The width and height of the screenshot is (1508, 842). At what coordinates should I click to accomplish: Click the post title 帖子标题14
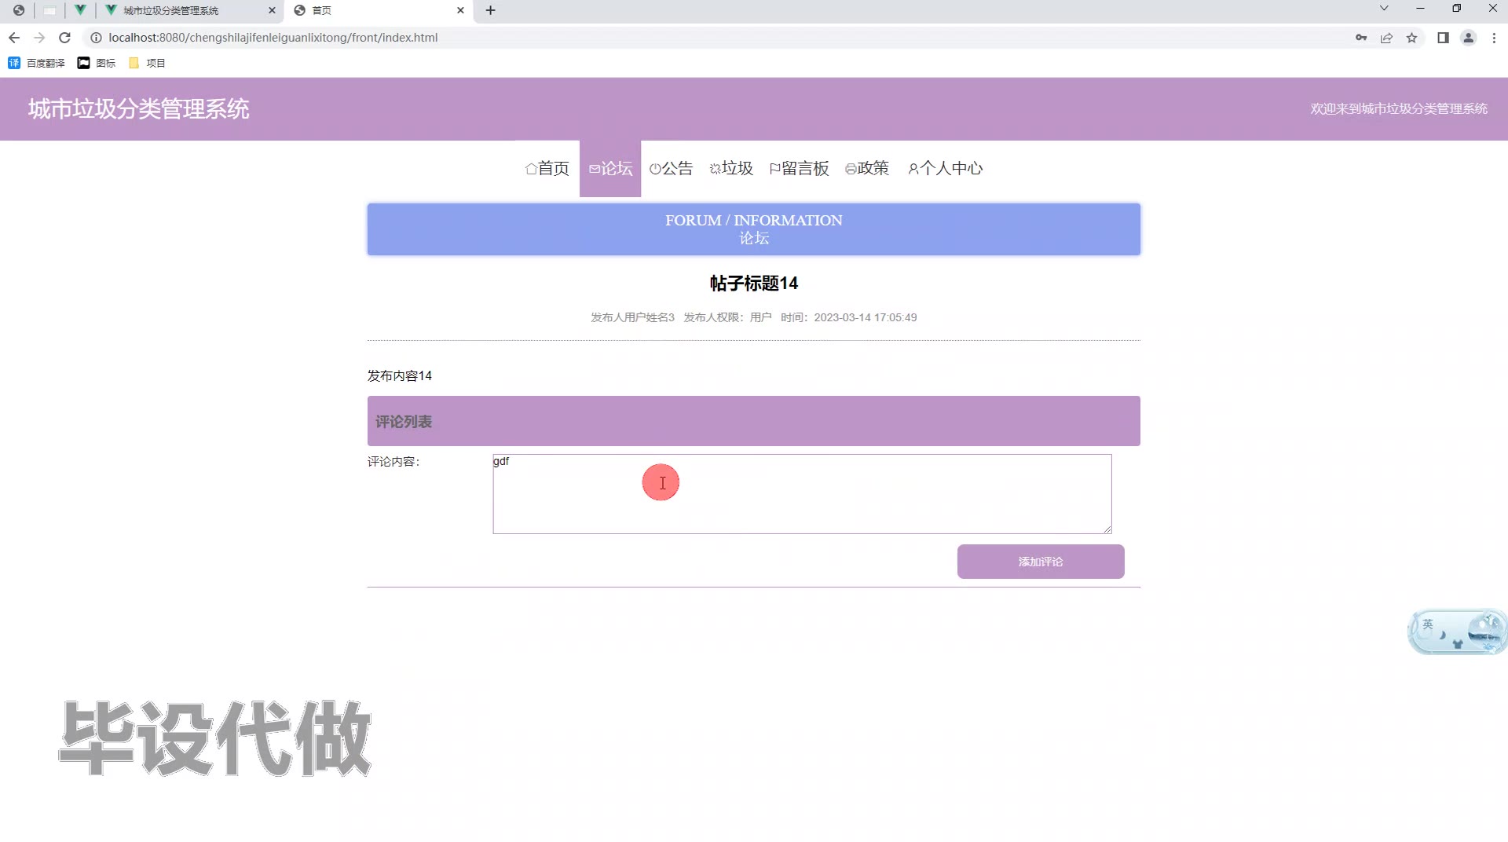pos(754,284)
